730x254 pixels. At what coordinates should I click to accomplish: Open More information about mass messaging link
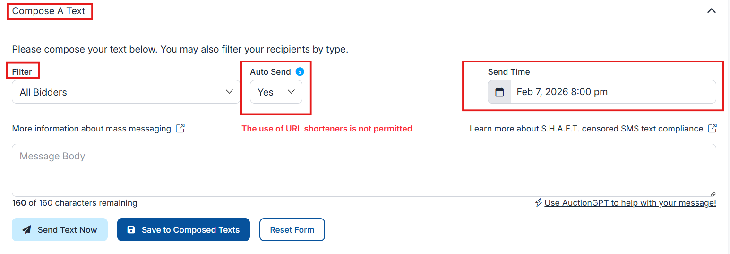coord(92,129)
